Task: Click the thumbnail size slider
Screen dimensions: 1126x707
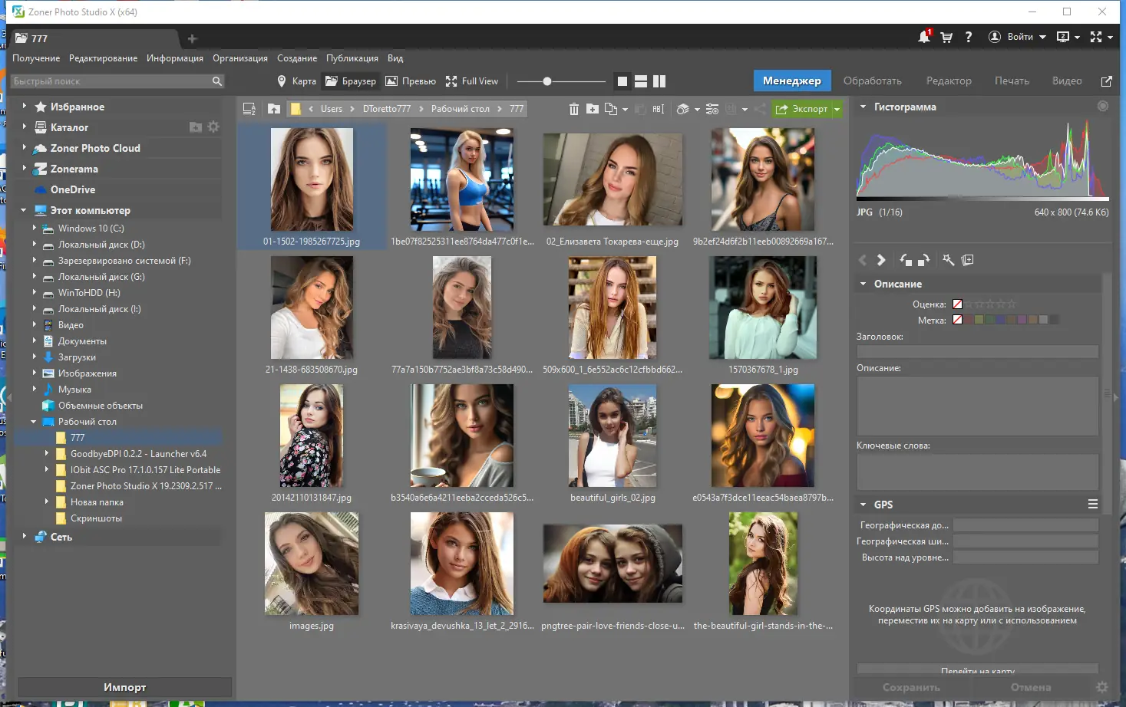Action: [547, 81]
